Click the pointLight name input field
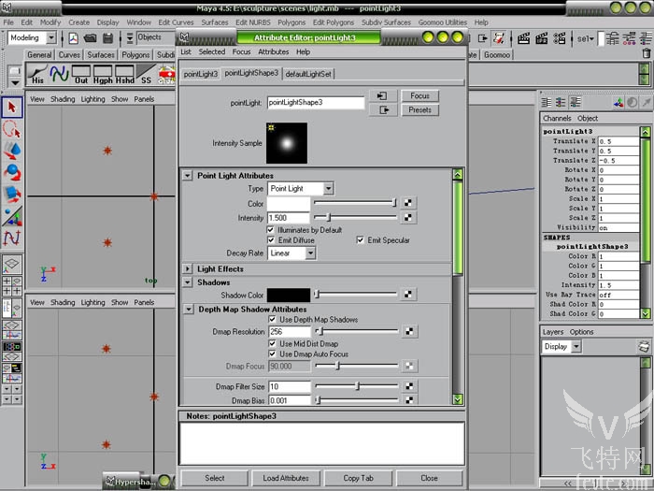Image resolution: width=654 pixels, height=491 pixels. tap(316, 103)
